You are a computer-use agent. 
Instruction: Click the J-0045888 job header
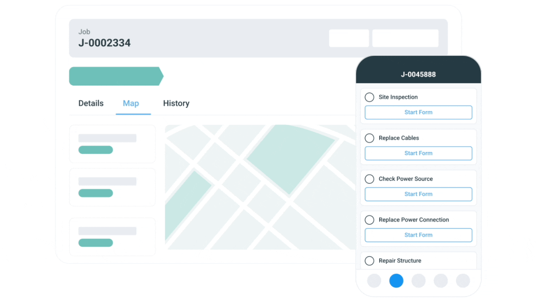[418, 74]
